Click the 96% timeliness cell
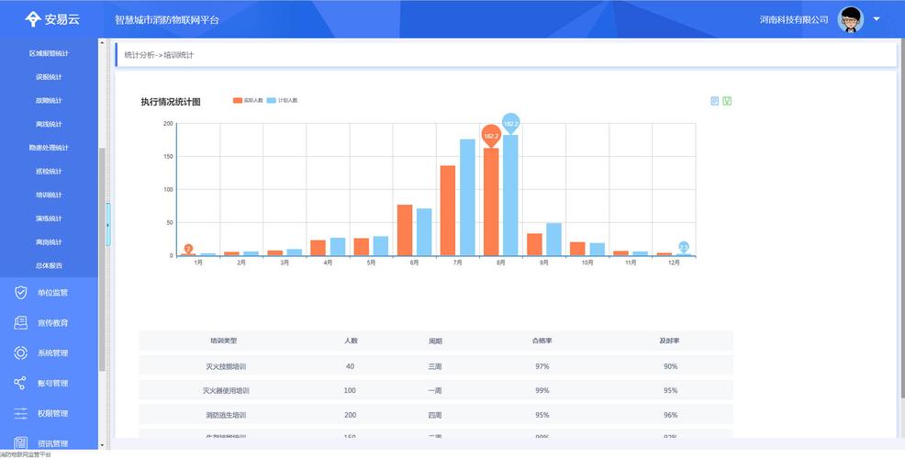The height and width of the screenshot is (459, 905). click(670, 415)
